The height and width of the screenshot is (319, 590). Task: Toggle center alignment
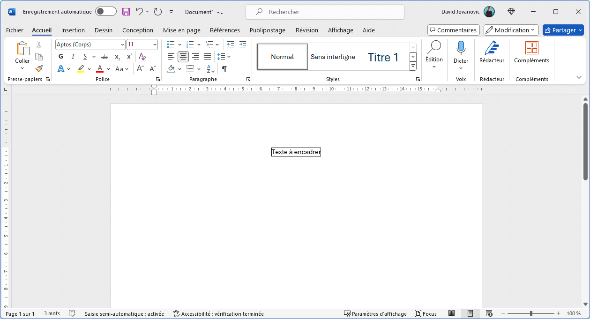click(x=183, y=57)
